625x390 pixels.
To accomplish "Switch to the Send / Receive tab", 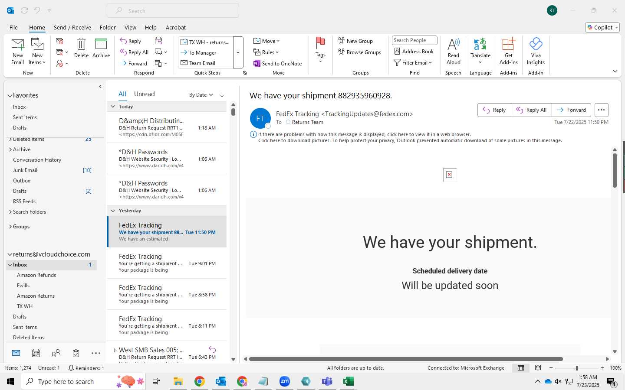I will (72, 27).
